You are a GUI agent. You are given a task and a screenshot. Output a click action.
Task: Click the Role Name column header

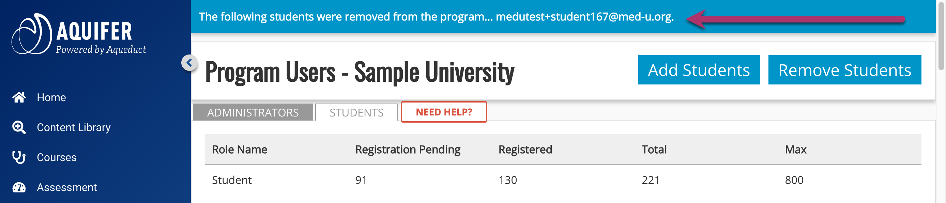(240, 150)
